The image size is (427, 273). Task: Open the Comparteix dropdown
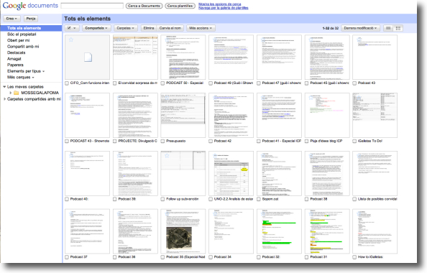coord(96,28)
